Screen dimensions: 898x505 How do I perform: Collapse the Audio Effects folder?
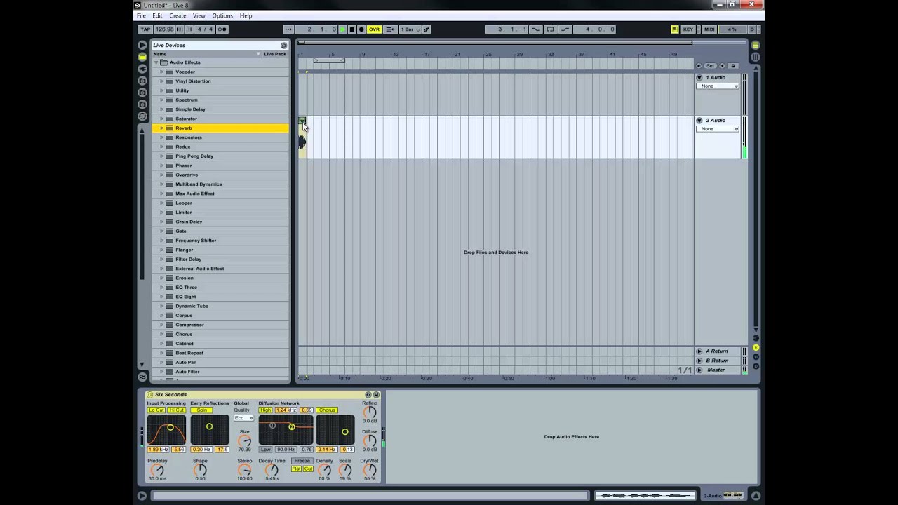point(156,62)
